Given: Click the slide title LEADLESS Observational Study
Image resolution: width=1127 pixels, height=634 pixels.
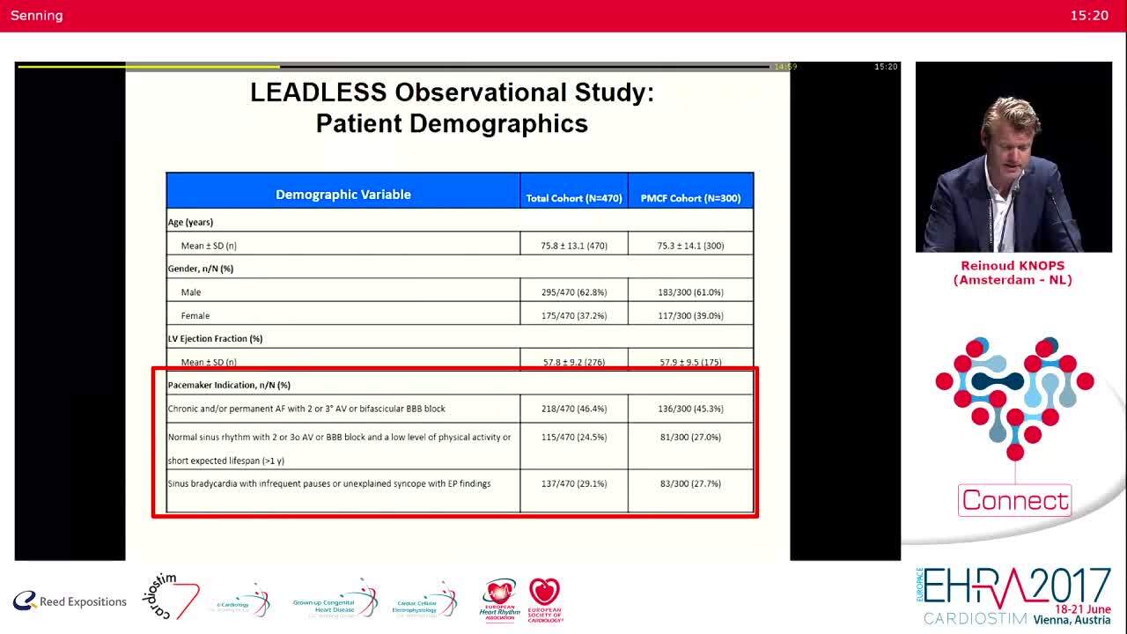Looking at the screenshot, I should pyautogui.click(x=452, y=92).
